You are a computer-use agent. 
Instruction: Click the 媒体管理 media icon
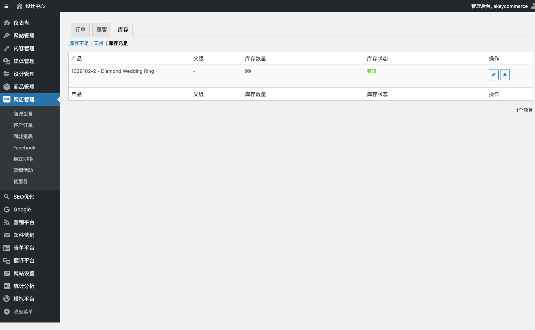point(7,61)
